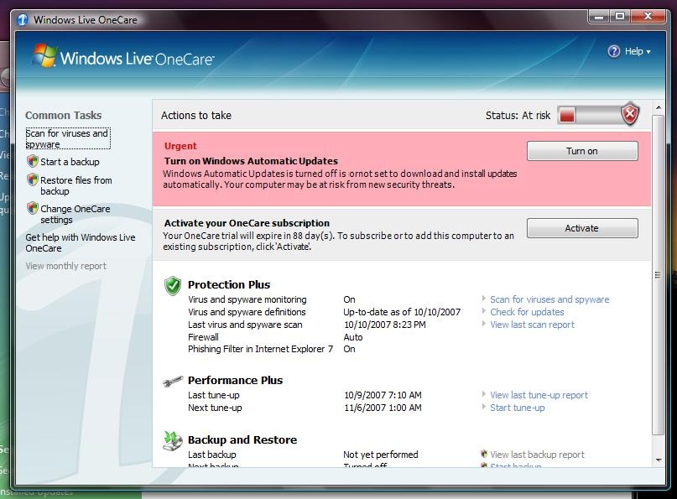Open View last backup report link

[x=537, y=454]
